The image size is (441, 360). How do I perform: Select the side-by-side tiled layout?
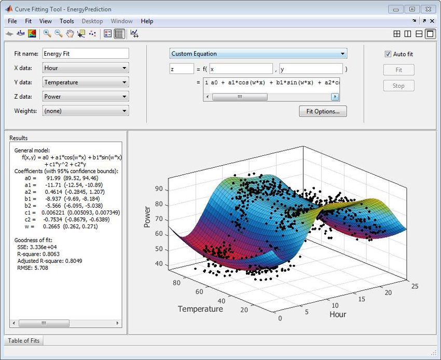coord(407,33)
